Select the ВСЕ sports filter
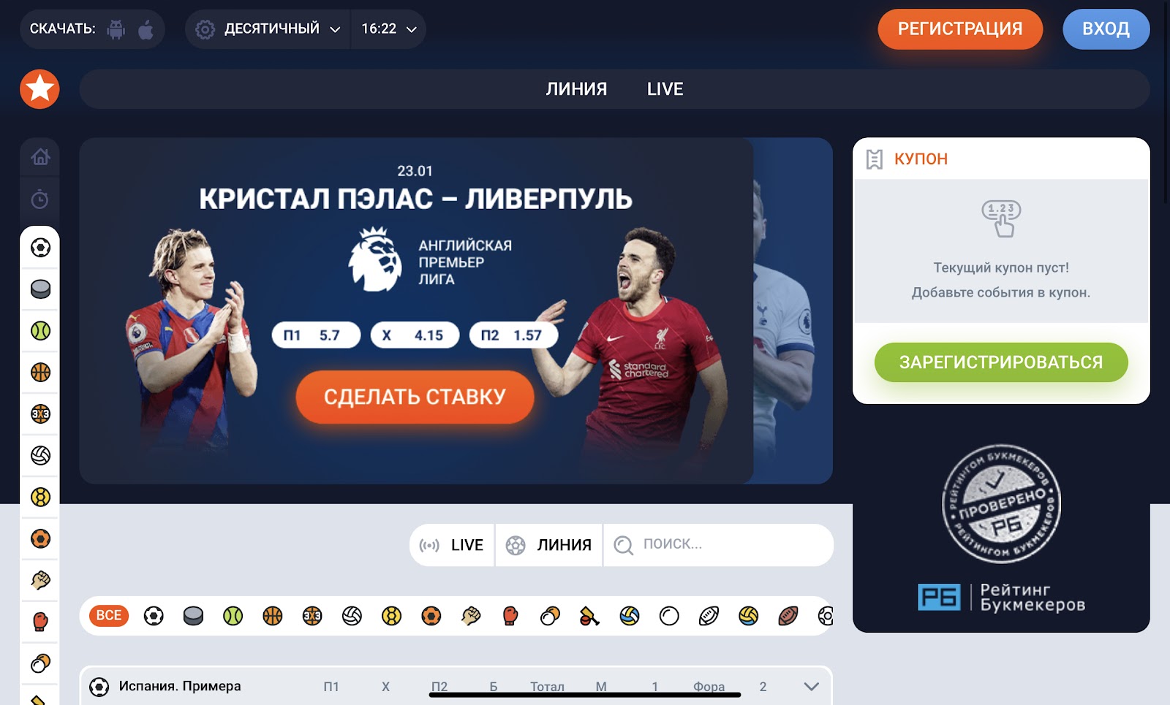1170x705 pixels. (x=109, y=616)
